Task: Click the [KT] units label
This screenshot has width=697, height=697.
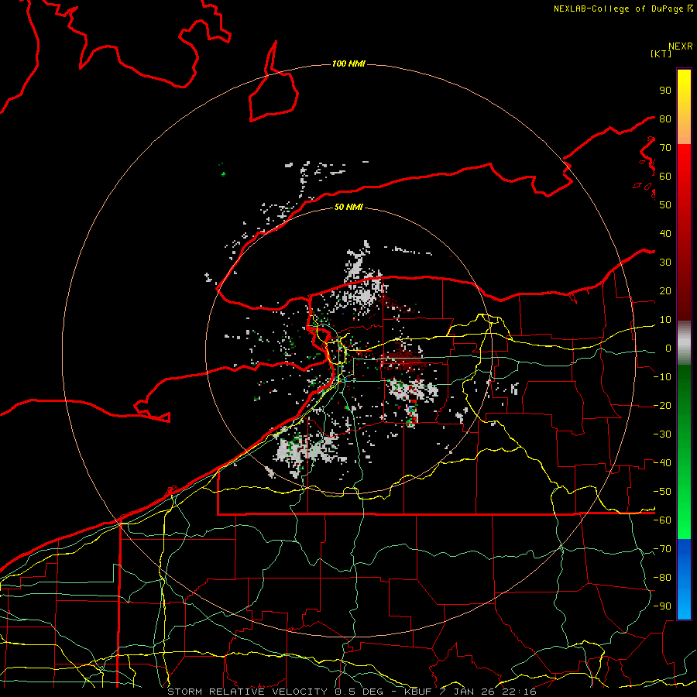Action: [x=661, y=53]
